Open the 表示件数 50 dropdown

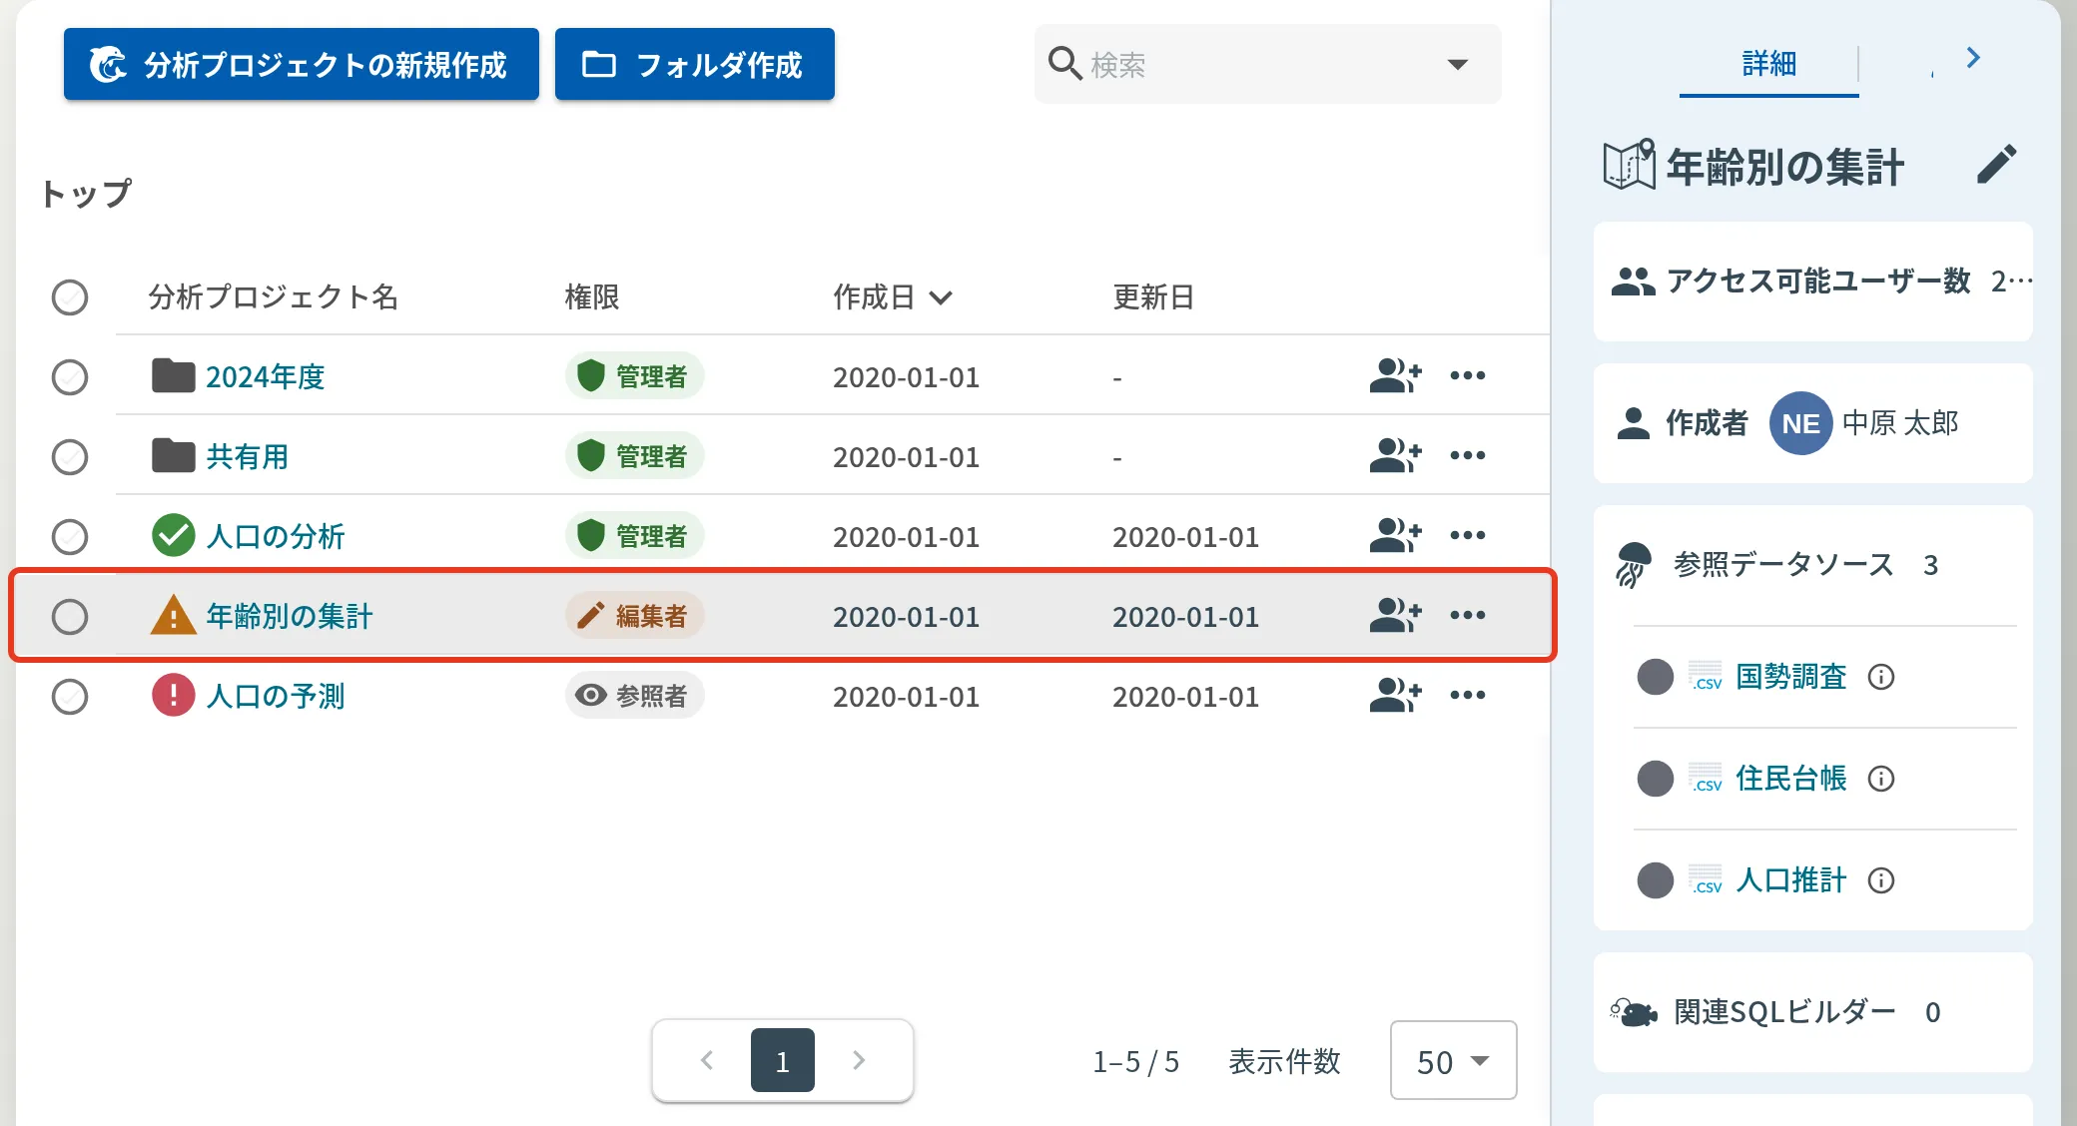1453,1061
